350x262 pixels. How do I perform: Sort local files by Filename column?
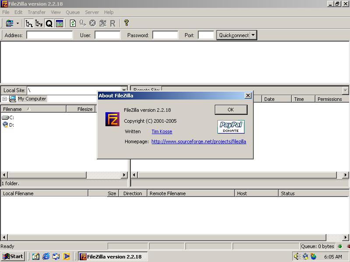click(x=34, y=109)
